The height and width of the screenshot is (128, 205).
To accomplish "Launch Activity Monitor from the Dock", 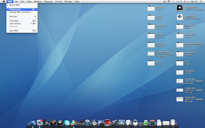I will point(152,123).
